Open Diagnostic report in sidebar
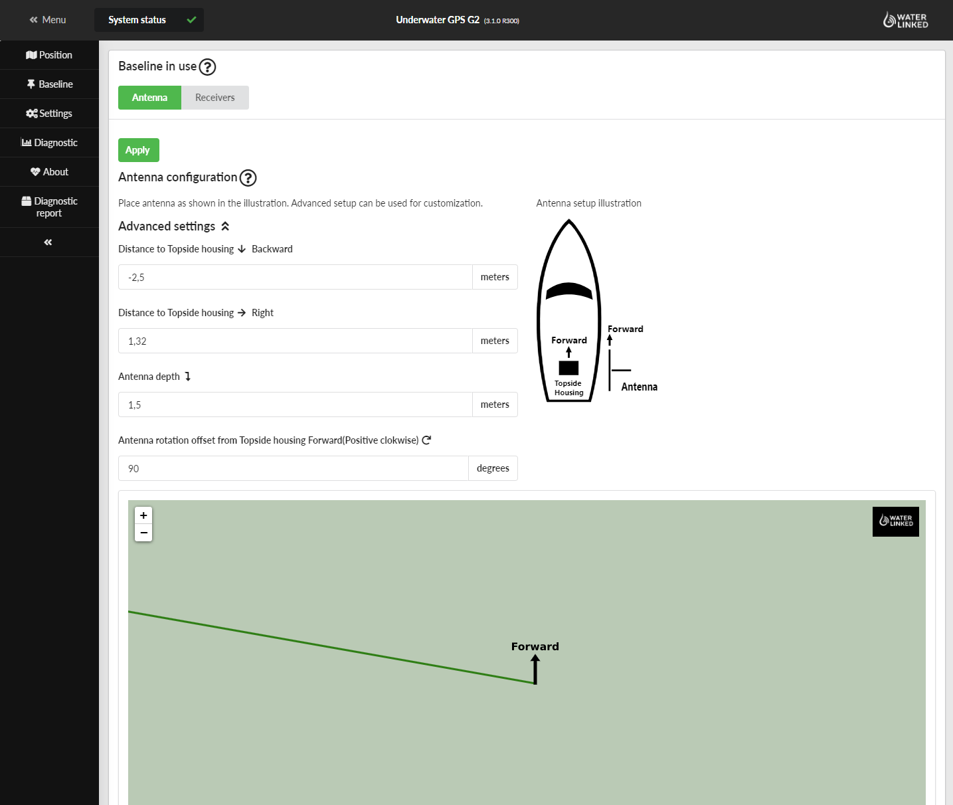Screen dimensions: 953x805 click(49, 207)
